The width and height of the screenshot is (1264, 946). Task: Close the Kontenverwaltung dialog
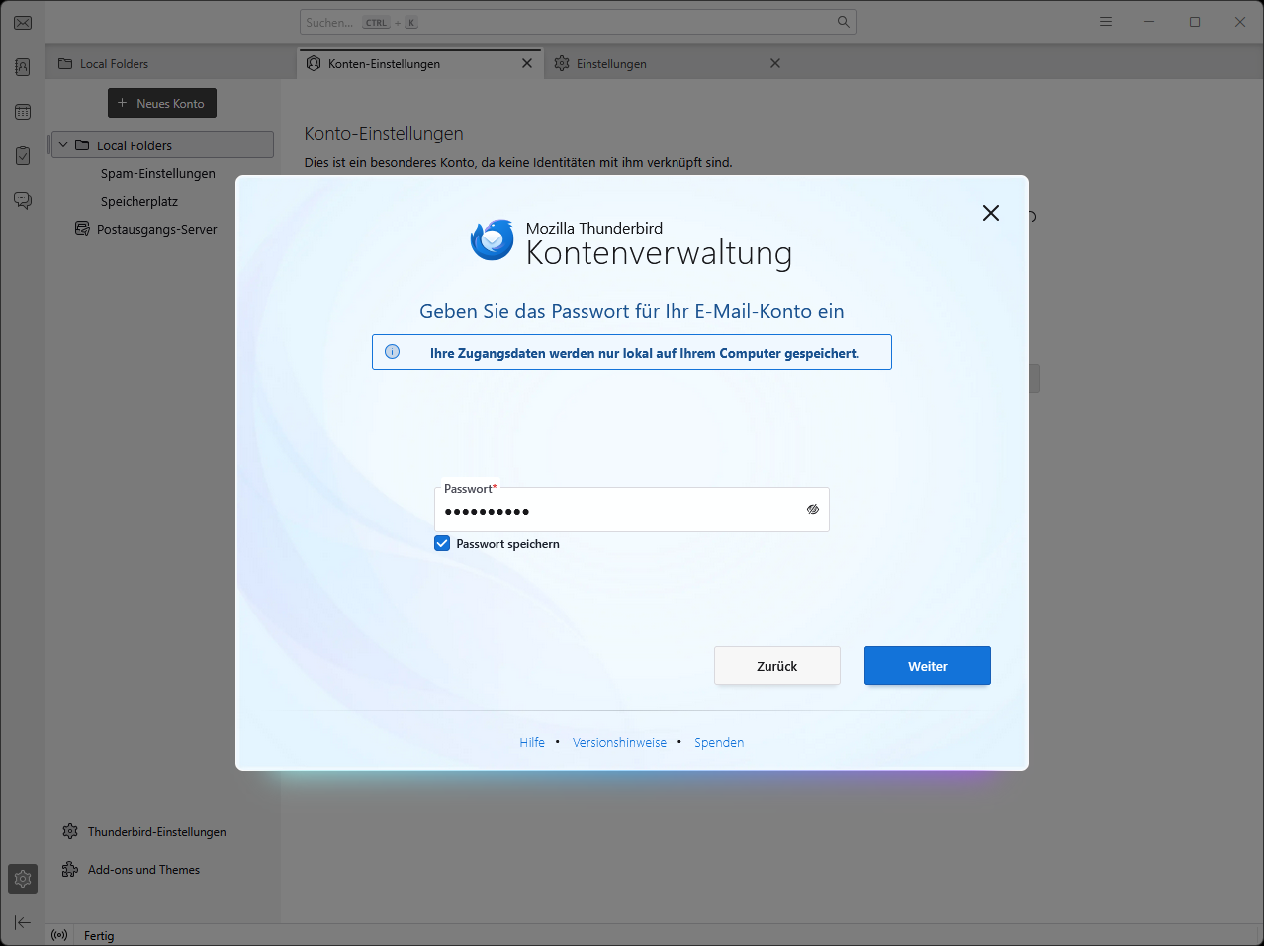tap(990, 213)
